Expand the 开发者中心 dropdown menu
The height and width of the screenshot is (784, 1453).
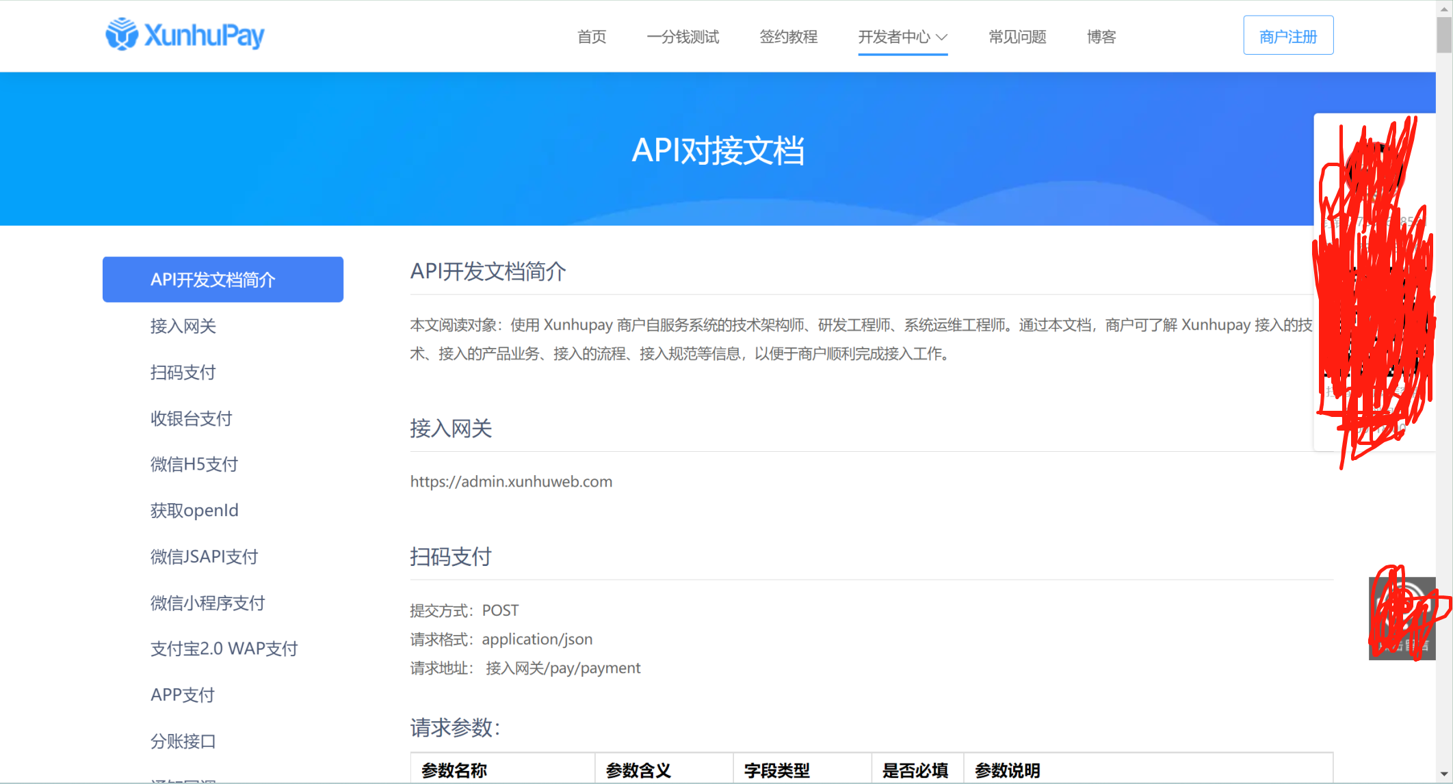tap(902, 37)
